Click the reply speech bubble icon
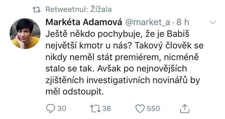 [x=50, y=109]
